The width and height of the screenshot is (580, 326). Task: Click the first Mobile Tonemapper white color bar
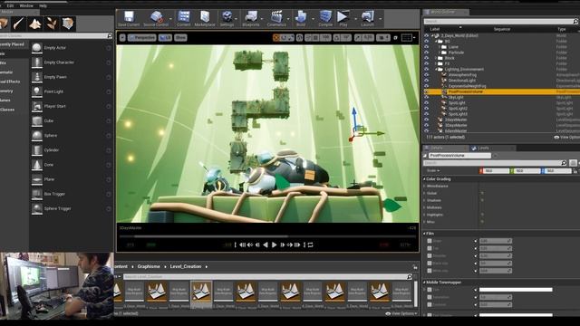516,290
